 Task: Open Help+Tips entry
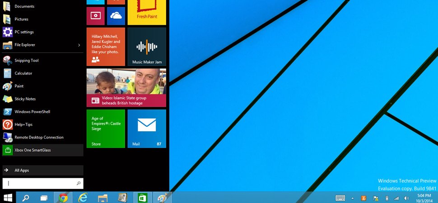pos(43,125)
